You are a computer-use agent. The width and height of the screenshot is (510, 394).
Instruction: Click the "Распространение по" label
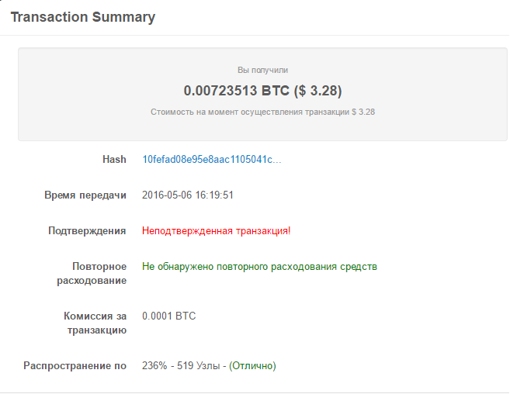[x=75, y=365]
